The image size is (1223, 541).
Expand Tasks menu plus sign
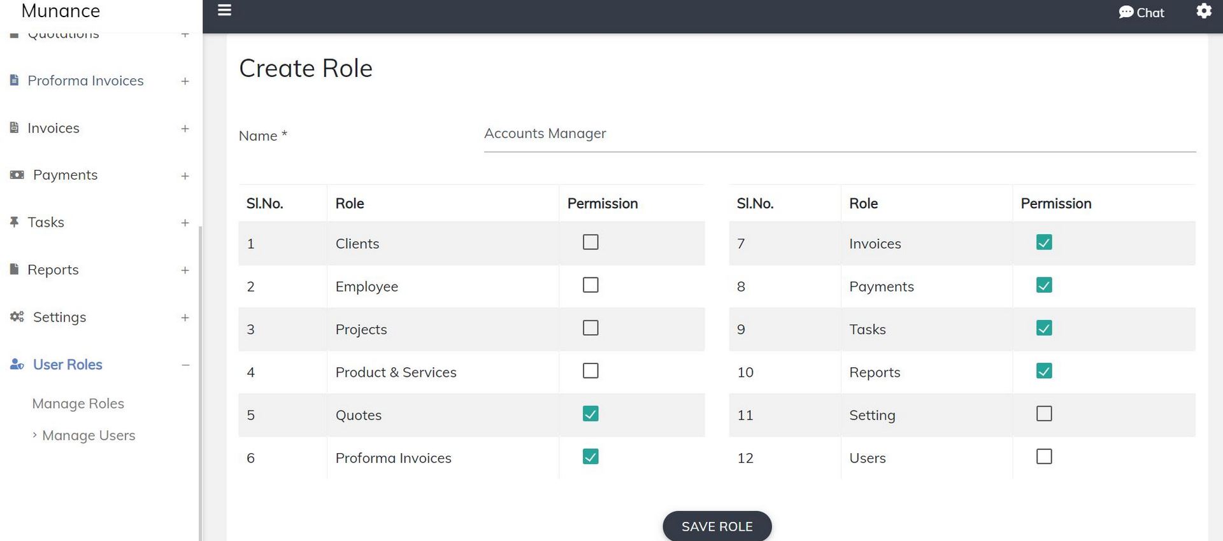coord(185,223)
